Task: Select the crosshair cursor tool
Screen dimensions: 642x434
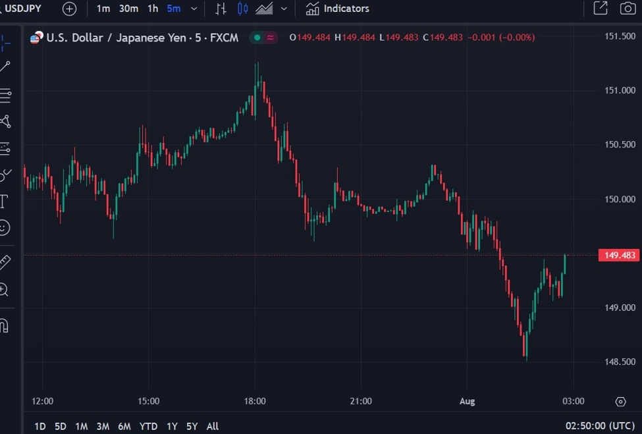Action: (5, 41)
